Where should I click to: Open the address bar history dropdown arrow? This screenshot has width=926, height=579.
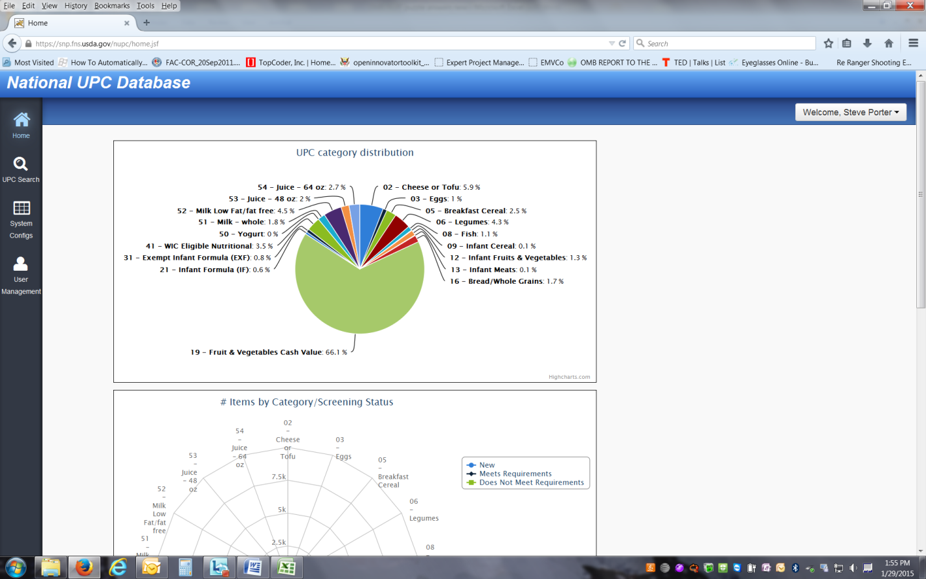pyautogui.click(x=611, y=43)
